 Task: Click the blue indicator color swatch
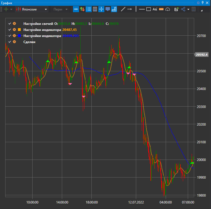point(19,36)
